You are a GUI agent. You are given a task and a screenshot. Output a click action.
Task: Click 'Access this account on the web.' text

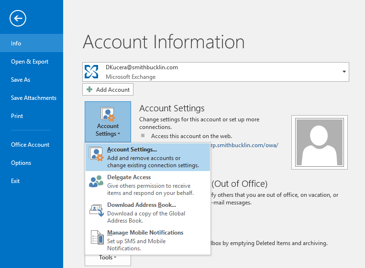pyautogui.click(x=191, y=136)
